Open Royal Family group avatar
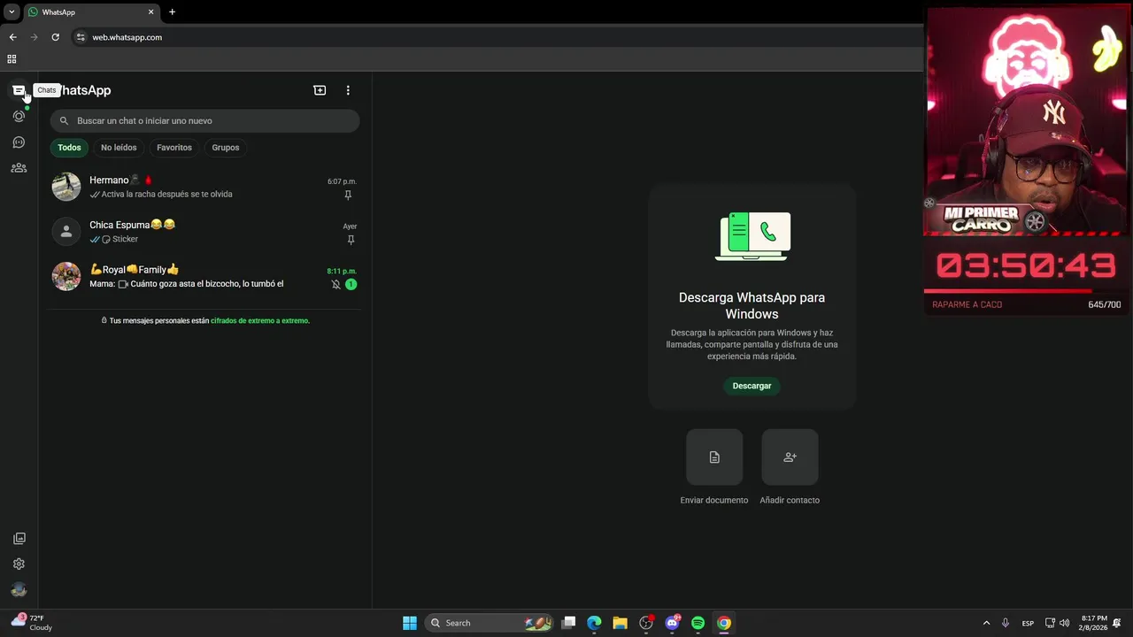This screenshot has width=1133, height=637. (x=66, y=276)
